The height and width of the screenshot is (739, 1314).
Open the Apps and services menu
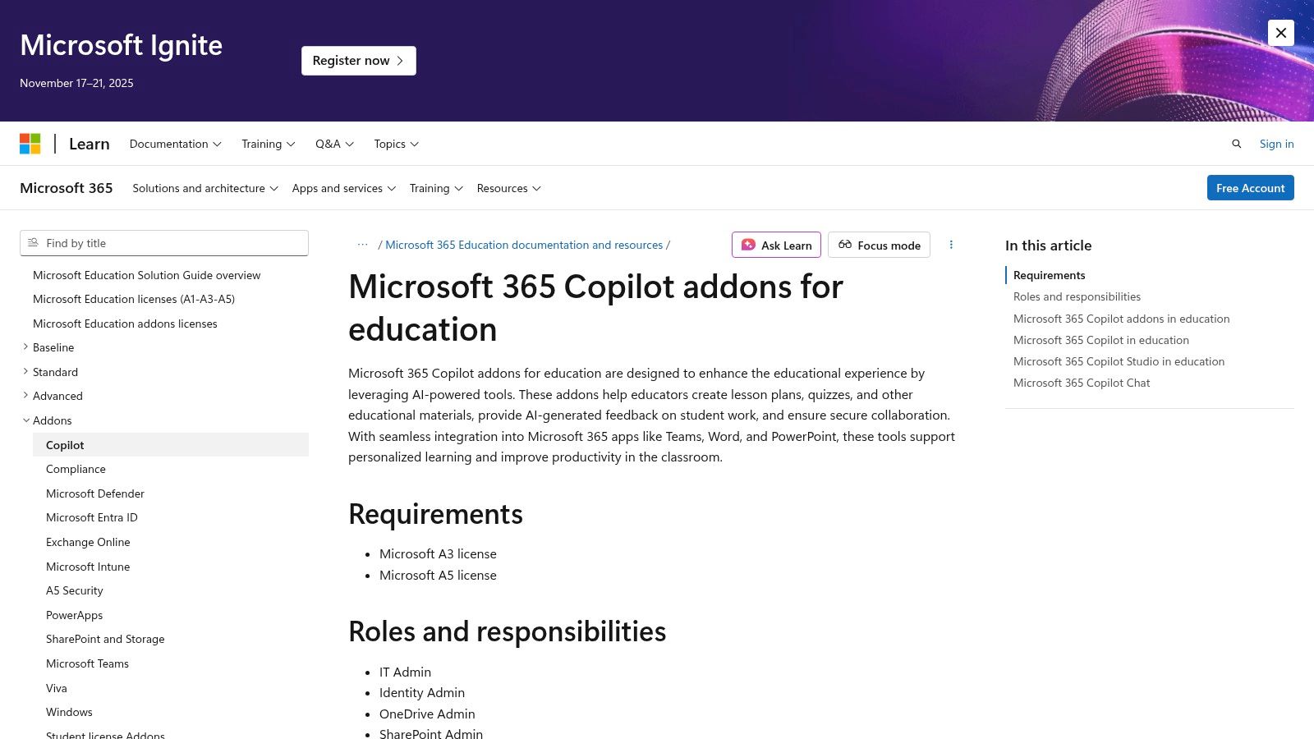pyautogui.click(x=343, y=188)
